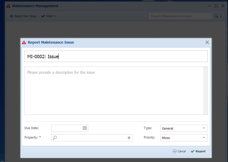228x162 pixels.
Task: Click the Cancel button
Action: (x=179, y=151)
